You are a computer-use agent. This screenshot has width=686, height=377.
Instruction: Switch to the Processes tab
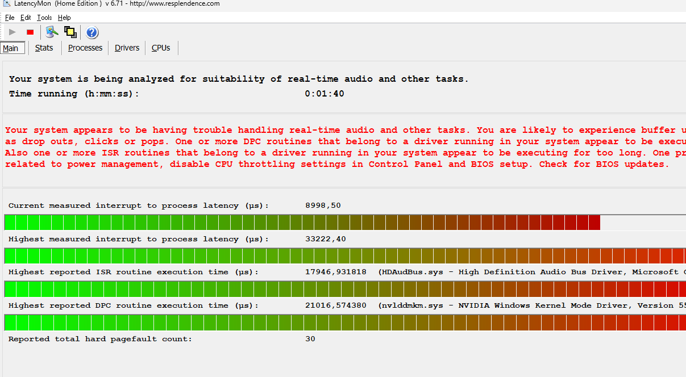tap(85, 48)
